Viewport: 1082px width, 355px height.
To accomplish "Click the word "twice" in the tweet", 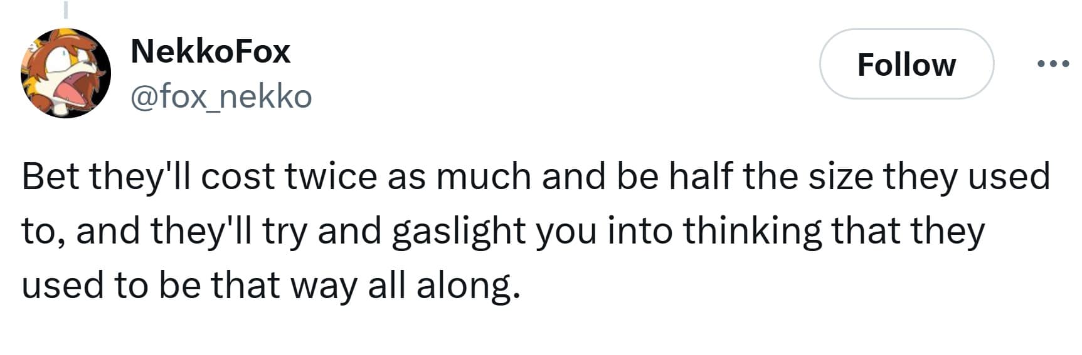I will pos(331,177).
